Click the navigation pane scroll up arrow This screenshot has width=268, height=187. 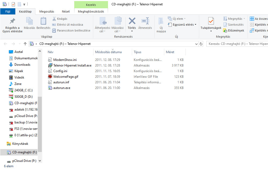coord(40,51)
